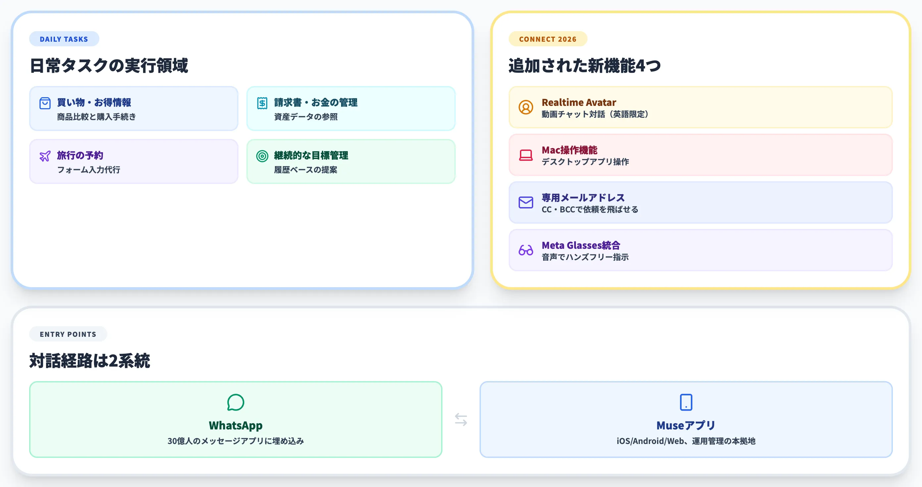The width and height of the screenshot is (922, 487).
Task: Click the WhatsApp label
Action: (235, 425)
